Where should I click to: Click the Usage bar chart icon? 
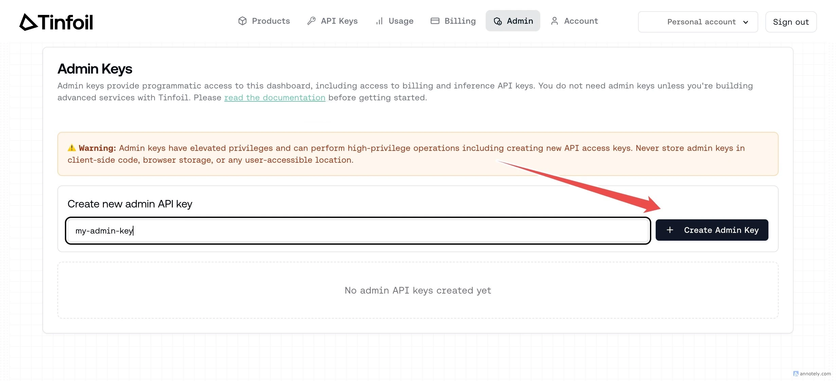tap(379, 21)
